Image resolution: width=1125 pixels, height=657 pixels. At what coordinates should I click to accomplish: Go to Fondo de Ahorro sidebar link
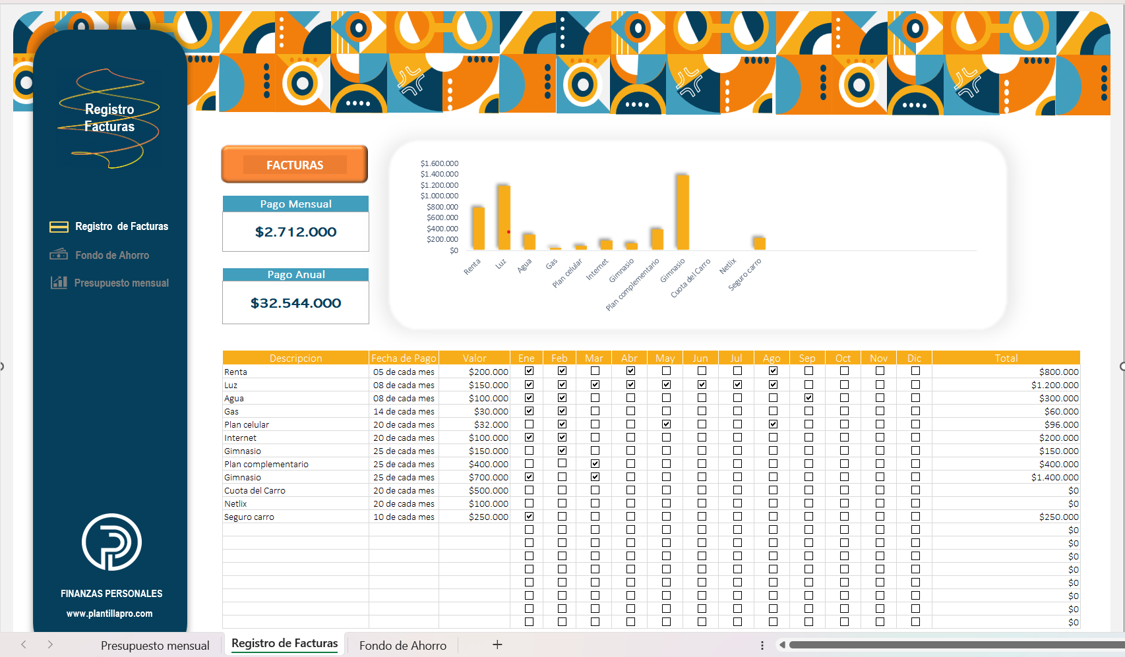pos(112,255)
